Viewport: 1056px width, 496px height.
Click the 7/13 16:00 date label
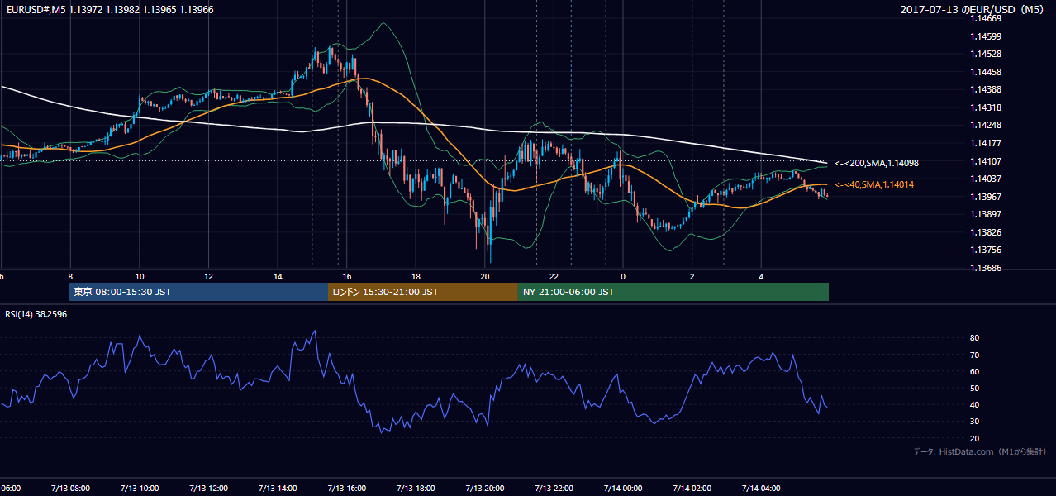point(347,488)
